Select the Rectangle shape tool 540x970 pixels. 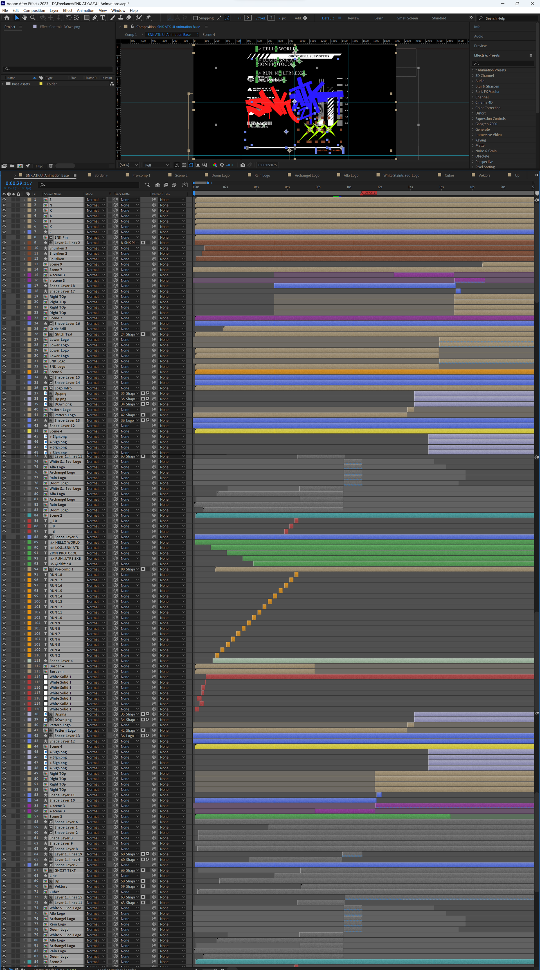tap(87, 18)
